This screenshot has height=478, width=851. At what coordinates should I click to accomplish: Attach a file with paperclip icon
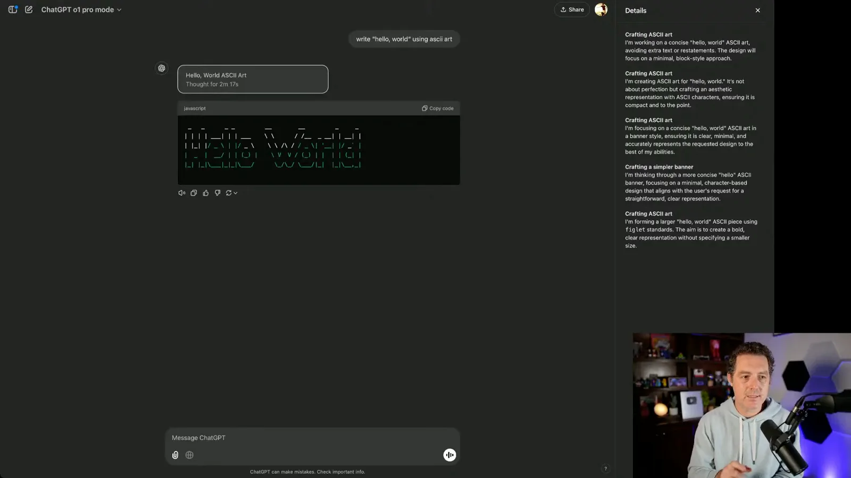175,455
